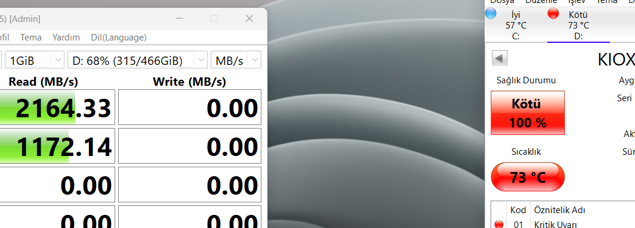
Task: Open the D: 68% (315/466GiB) drive dropdown
Action: (x=137, y=61)
